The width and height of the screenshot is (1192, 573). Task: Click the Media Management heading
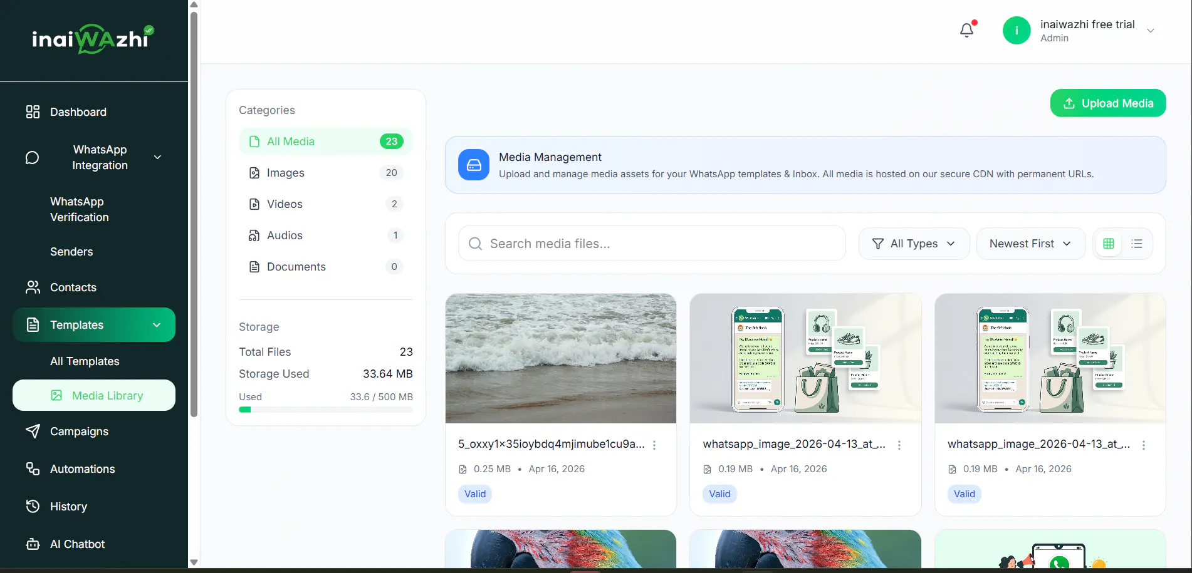click(550, 157)
